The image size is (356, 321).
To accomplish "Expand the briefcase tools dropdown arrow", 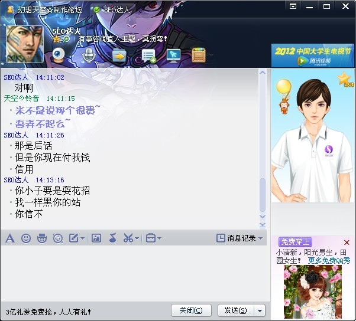I will coord(160,238).
